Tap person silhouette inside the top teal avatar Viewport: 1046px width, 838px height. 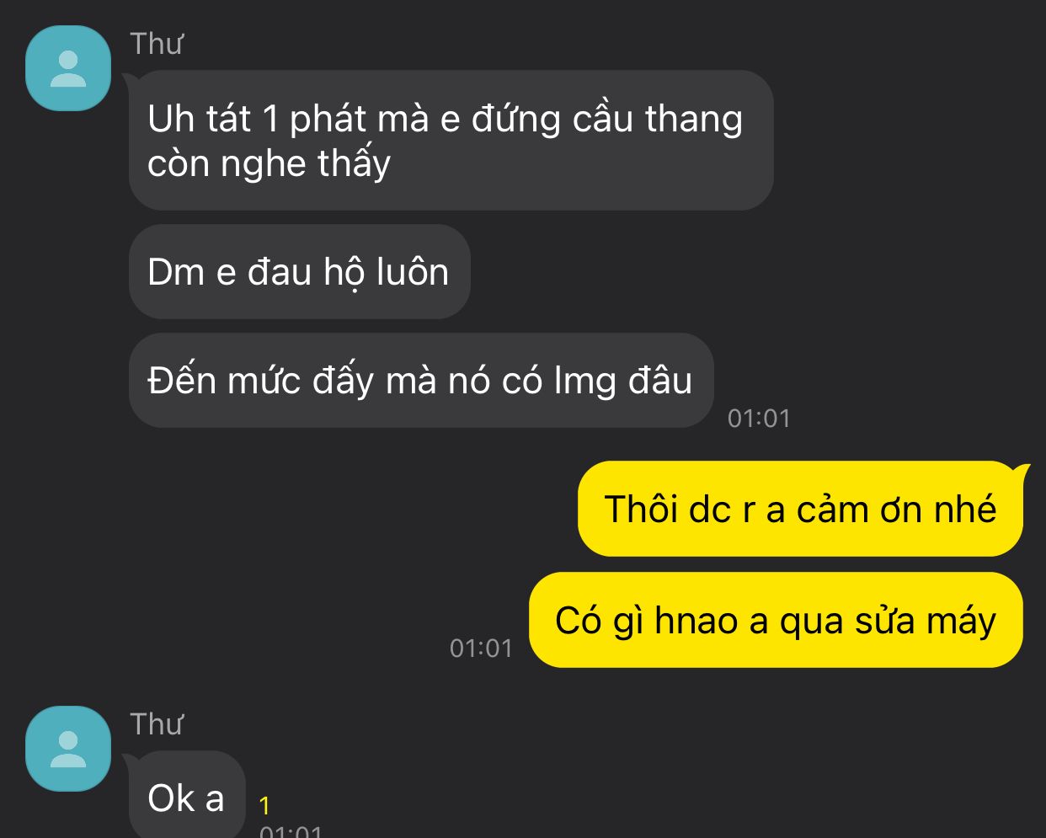[x=68, y=69]
